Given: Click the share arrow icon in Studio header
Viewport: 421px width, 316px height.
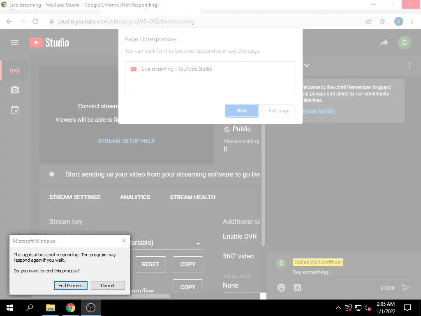Looking at the screenshot, I should coord(384,42).
